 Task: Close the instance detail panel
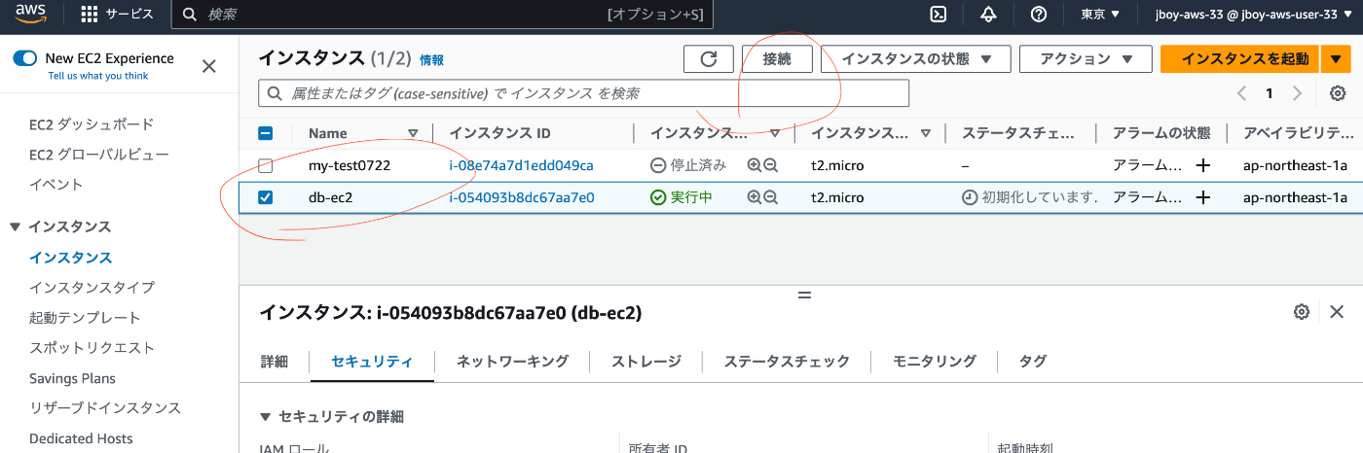1337,312
